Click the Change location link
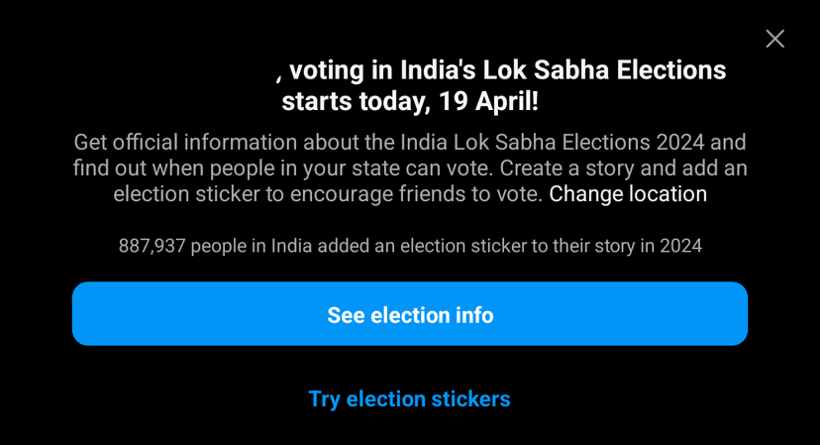820x445 pixels. (628, 194)
